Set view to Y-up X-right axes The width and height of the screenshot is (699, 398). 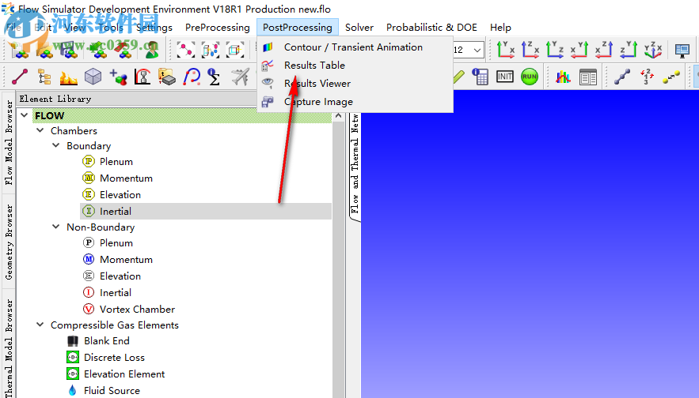tap(506, 50)
